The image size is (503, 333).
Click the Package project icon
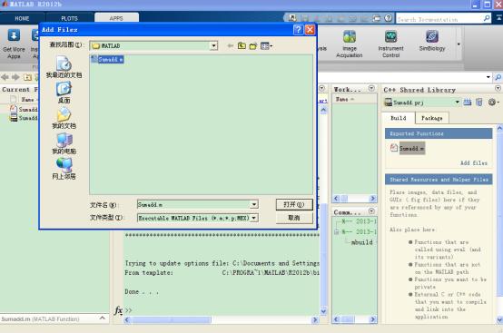(x=479, y=103)
